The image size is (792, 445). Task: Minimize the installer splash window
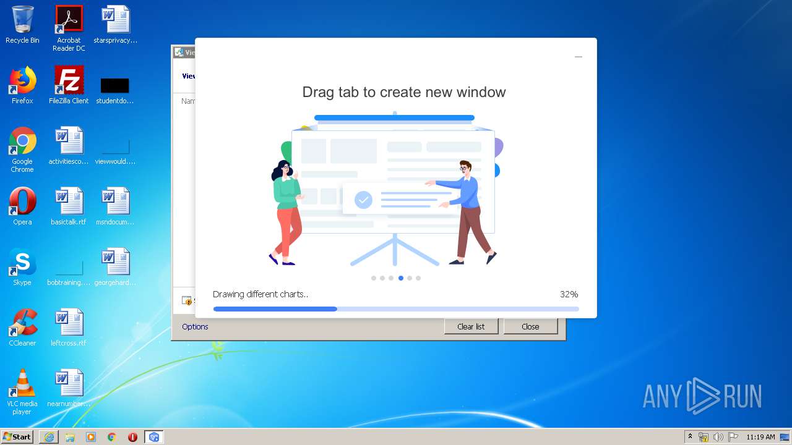(579, 57)
